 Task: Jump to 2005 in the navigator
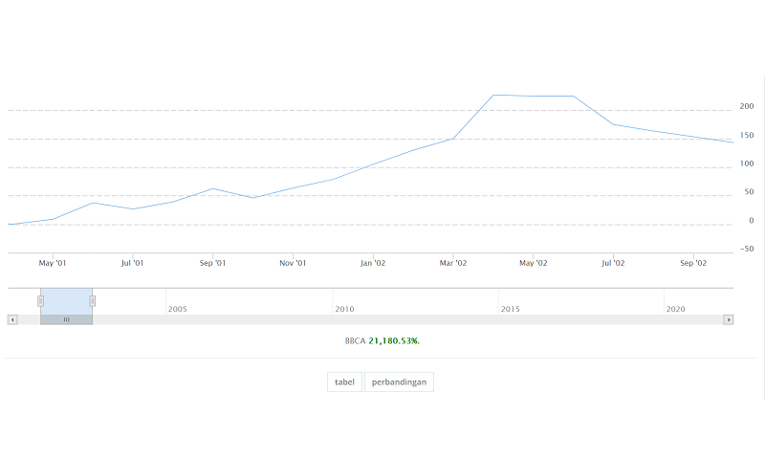177,309
